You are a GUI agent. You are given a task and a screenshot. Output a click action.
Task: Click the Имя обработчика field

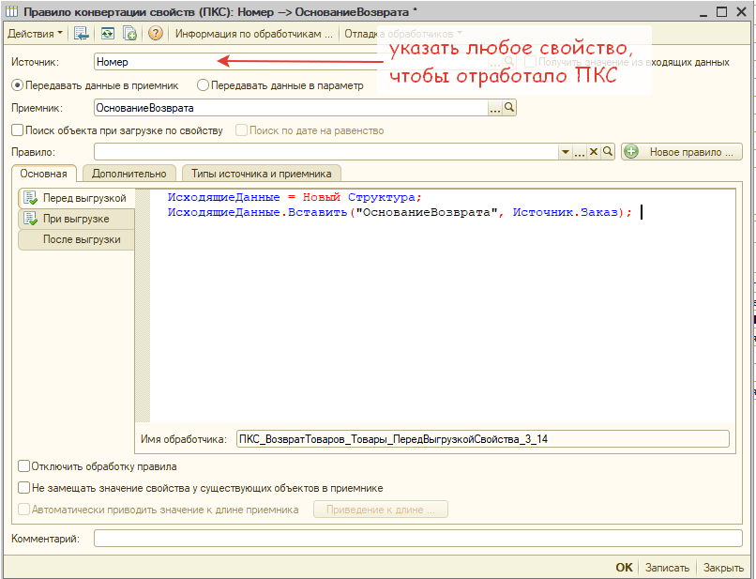coord(483,439)
